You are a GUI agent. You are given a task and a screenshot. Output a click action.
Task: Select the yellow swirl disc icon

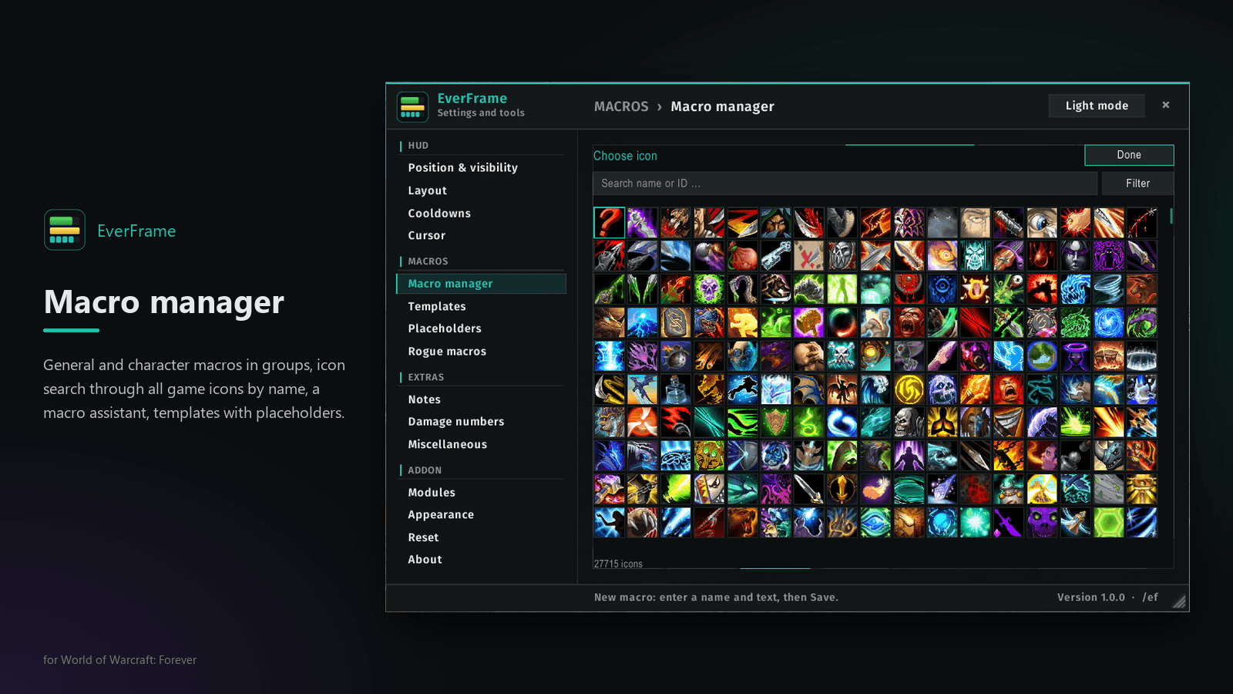point(909,389)
